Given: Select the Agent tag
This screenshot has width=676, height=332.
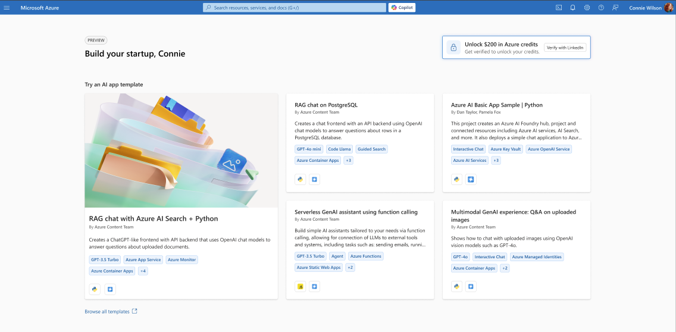Looking at the screenshot, I should [337, 256].
